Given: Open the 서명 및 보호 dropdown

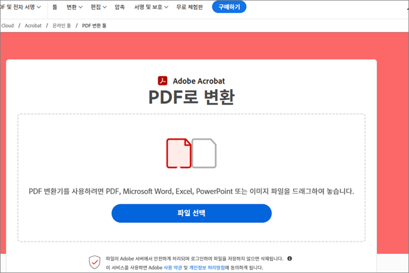Looking at the screenshot, I should point(151,7).
